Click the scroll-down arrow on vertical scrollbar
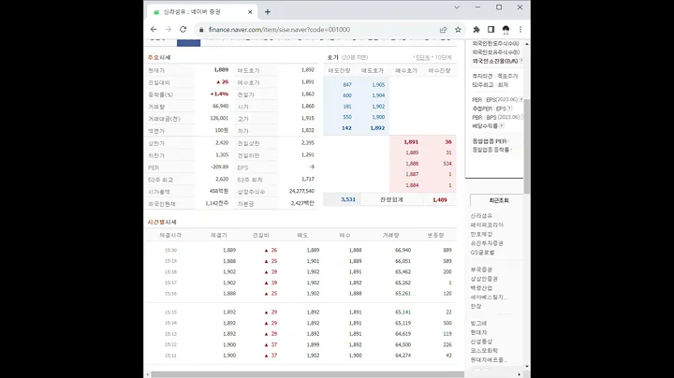This screenshot has height=378, width=674. coord(527,367)
